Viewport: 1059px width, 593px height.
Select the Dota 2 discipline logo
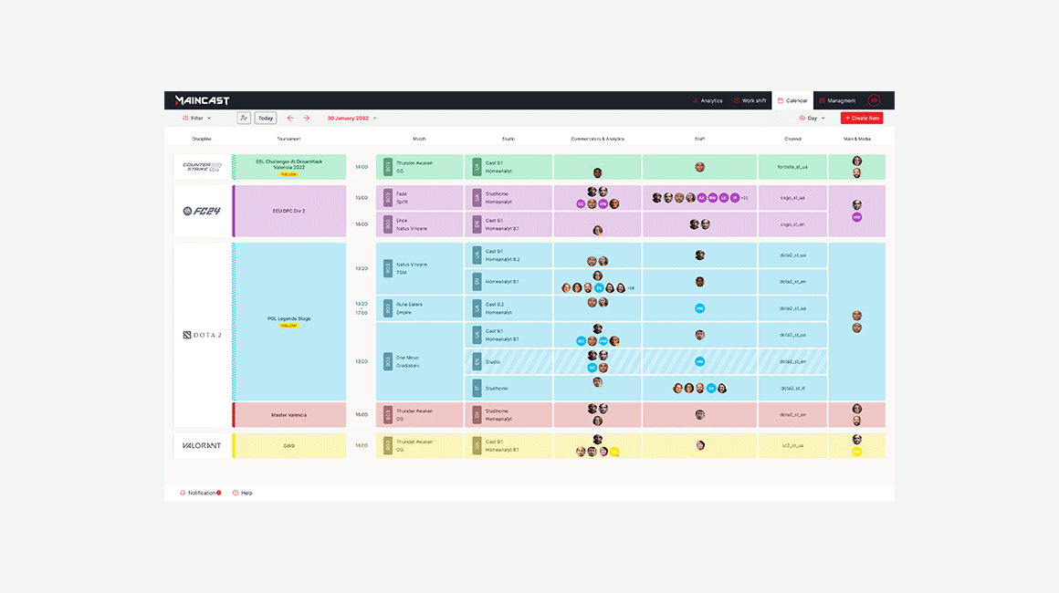pyautogui.click(x=202, y=335)
